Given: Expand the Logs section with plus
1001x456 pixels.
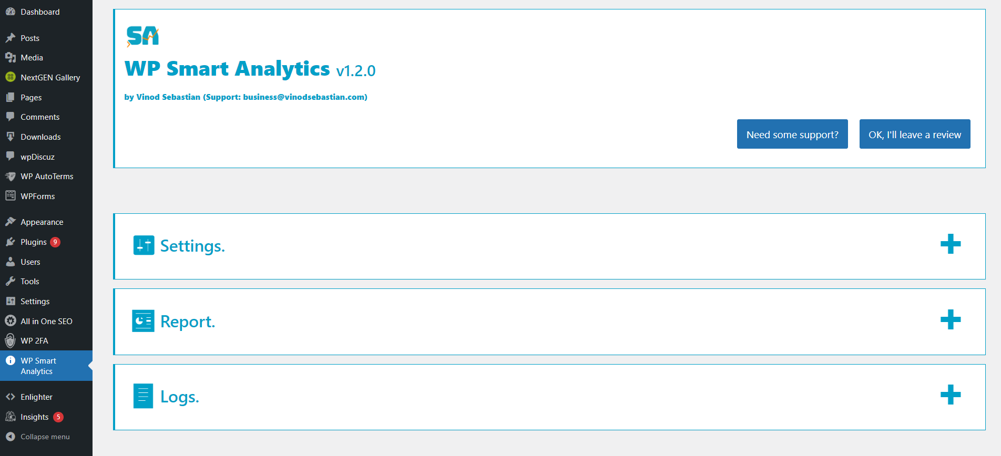Looking at the screenshot, I should click(x=950, y=395).
